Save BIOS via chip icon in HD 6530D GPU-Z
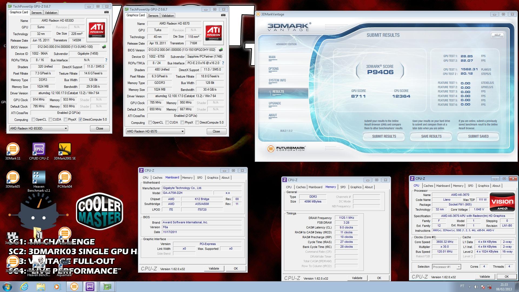Screen dimensions: 519x292 tap(104, 47)
